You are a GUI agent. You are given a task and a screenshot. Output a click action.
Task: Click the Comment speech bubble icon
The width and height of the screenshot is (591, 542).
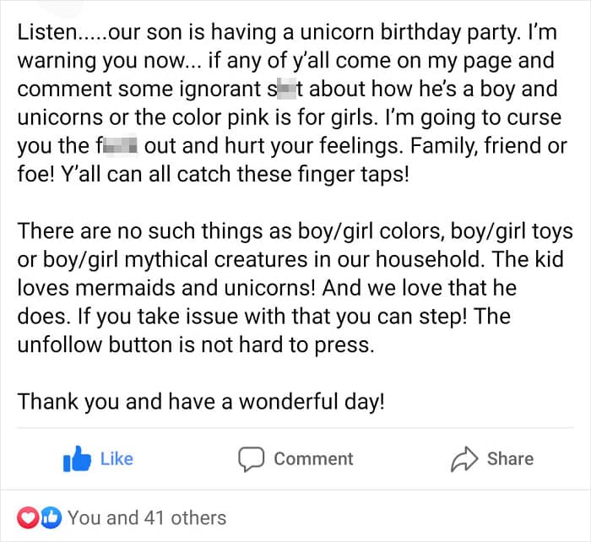251,459
